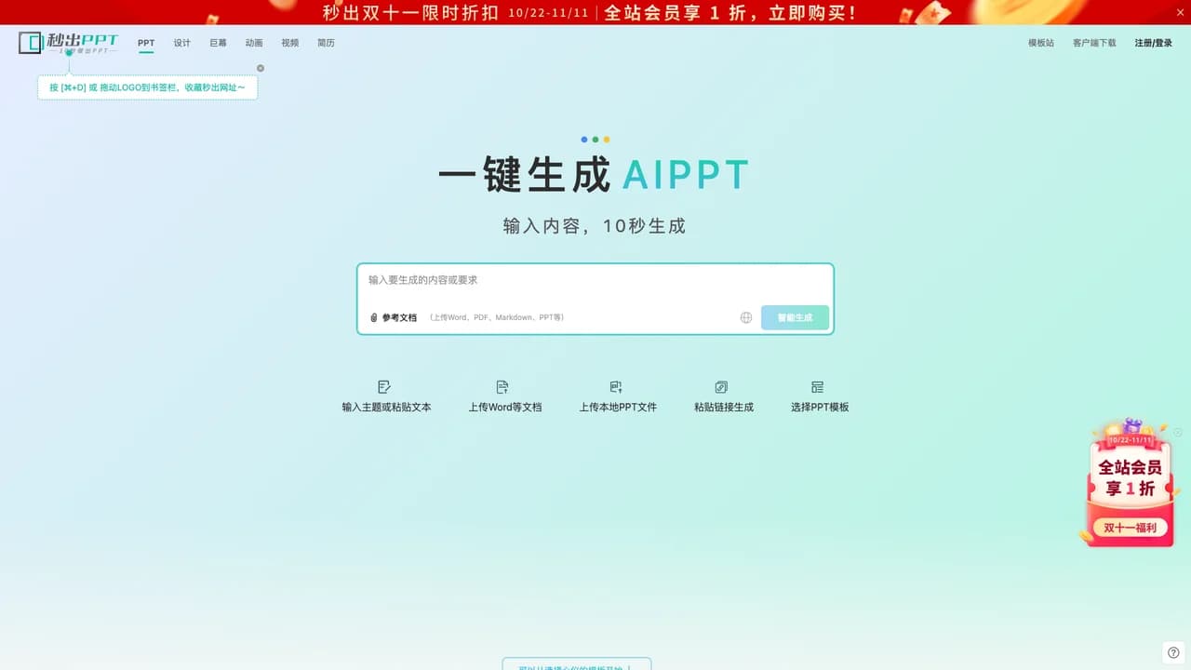This screenshot has width=1191, height=670.
Task: Click the 选择PPT模板 label
Action: pyautogui.click(x=820, y=407)
